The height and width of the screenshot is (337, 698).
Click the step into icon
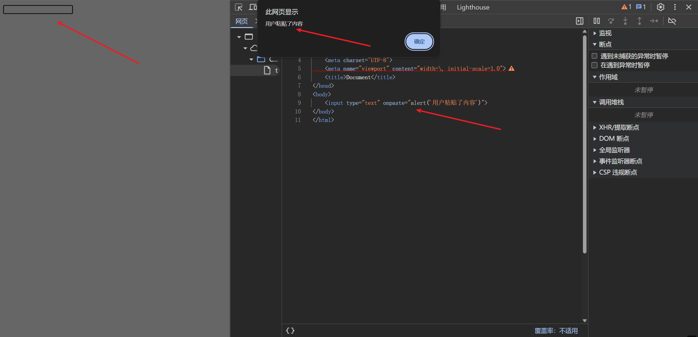click(625, 21)
